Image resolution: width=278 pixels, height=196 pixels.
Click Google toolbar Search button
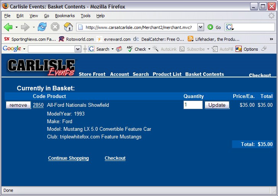[99, 49]
